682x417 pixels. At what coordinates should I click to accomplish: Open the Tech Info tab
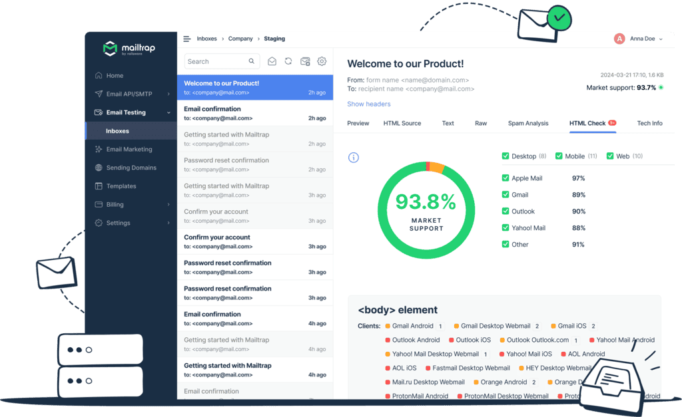[x=650, y=123]
